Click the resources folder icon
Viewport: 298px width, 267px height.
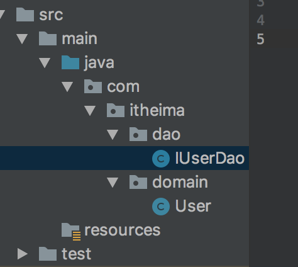click(x=71, y=232)
